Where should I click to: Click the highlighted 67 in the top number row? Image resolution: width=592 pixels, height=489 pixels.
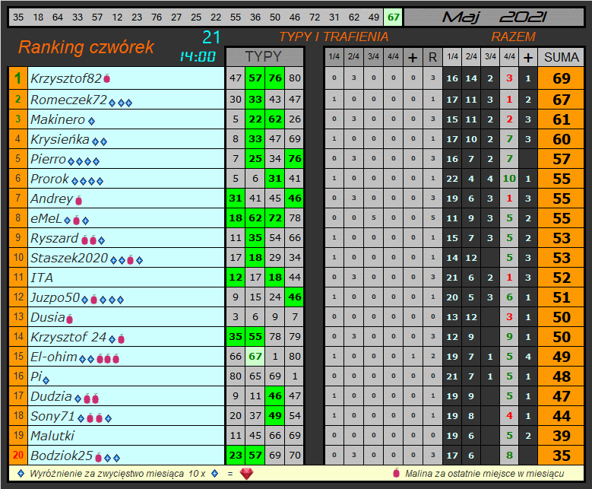[393, 17]
